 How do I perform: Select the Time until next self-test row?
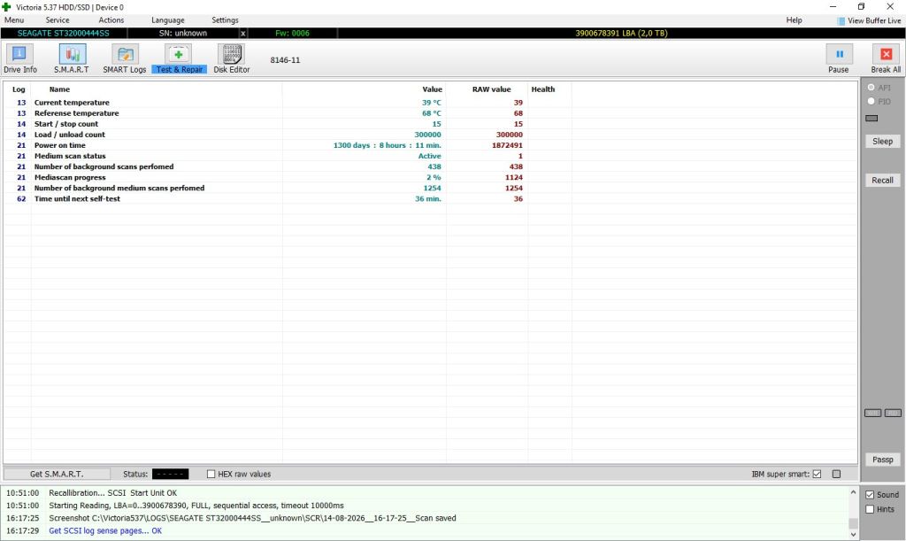(430, 199)
